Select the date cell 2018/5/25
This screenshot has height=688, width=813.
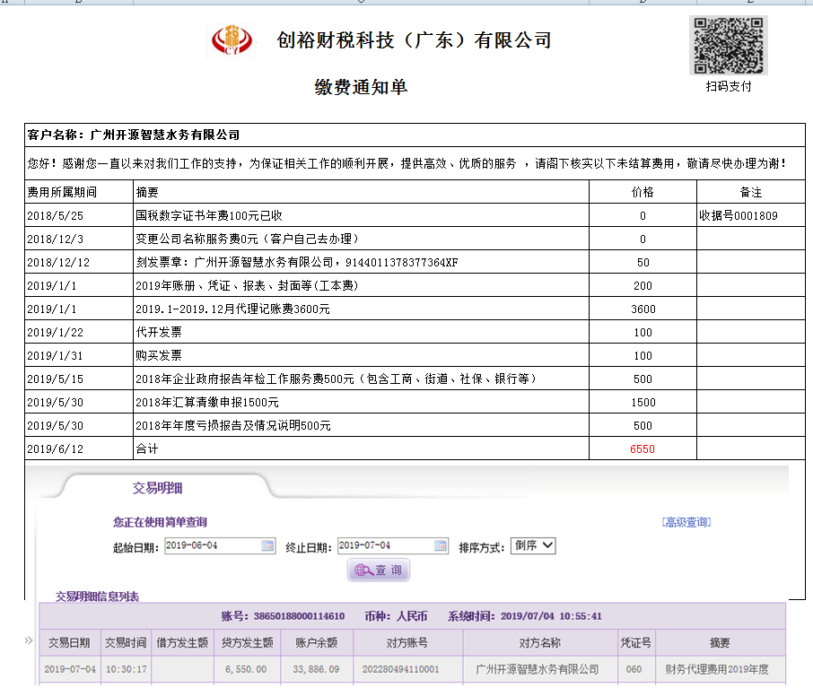79,215
